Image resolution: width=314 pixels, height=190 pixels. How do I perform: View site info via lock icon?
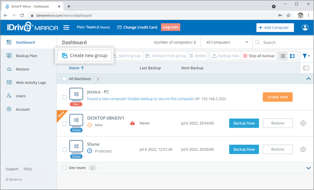[32, 15]
